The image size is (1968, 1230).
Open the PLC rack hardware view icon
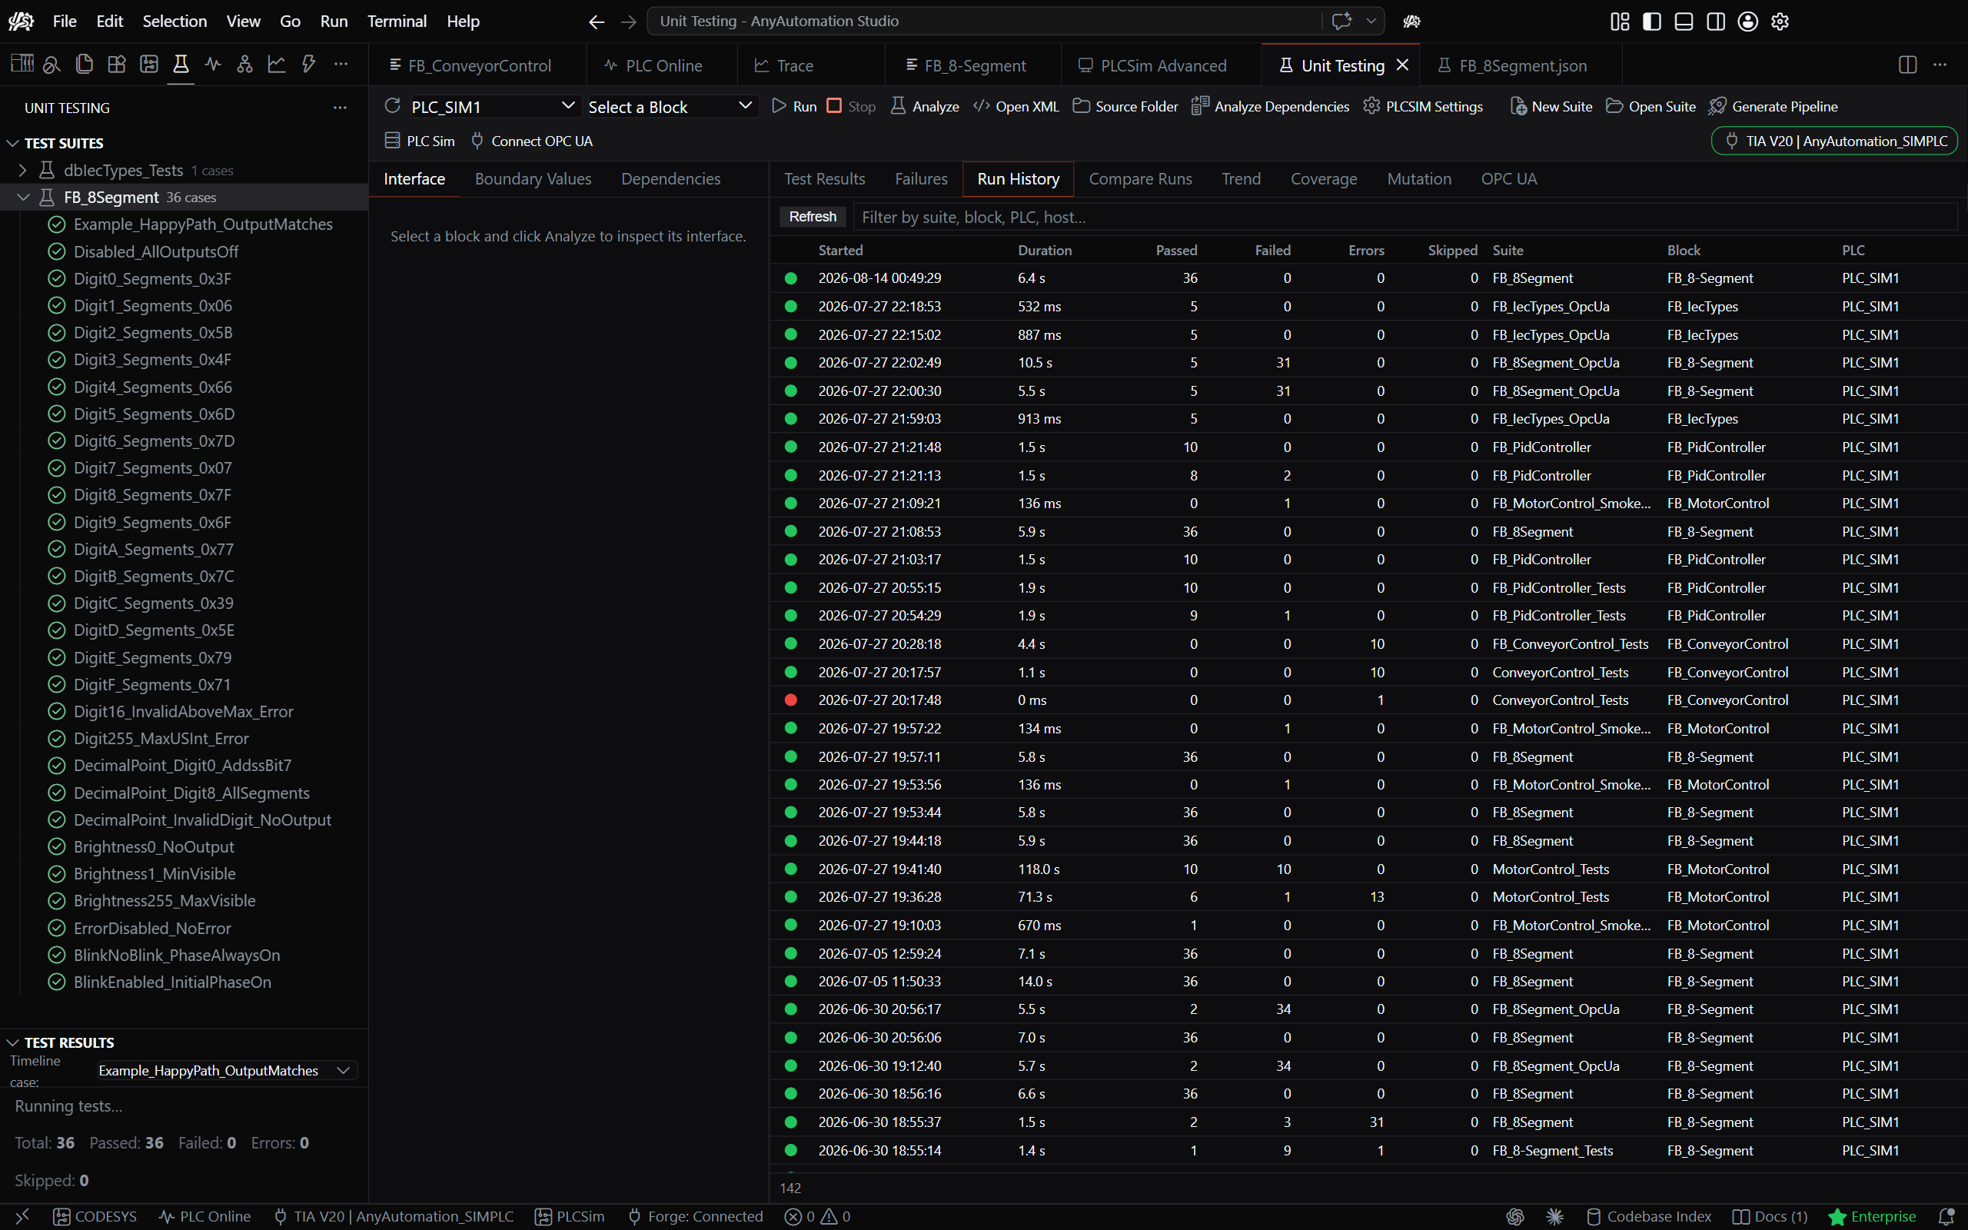coord(22,65)
